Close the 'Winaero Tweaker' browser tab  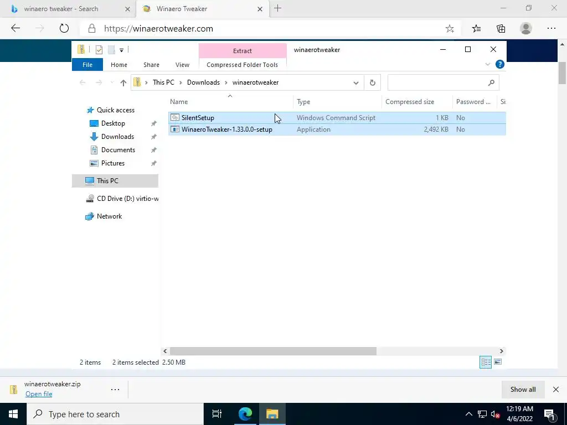coord(260,9)
